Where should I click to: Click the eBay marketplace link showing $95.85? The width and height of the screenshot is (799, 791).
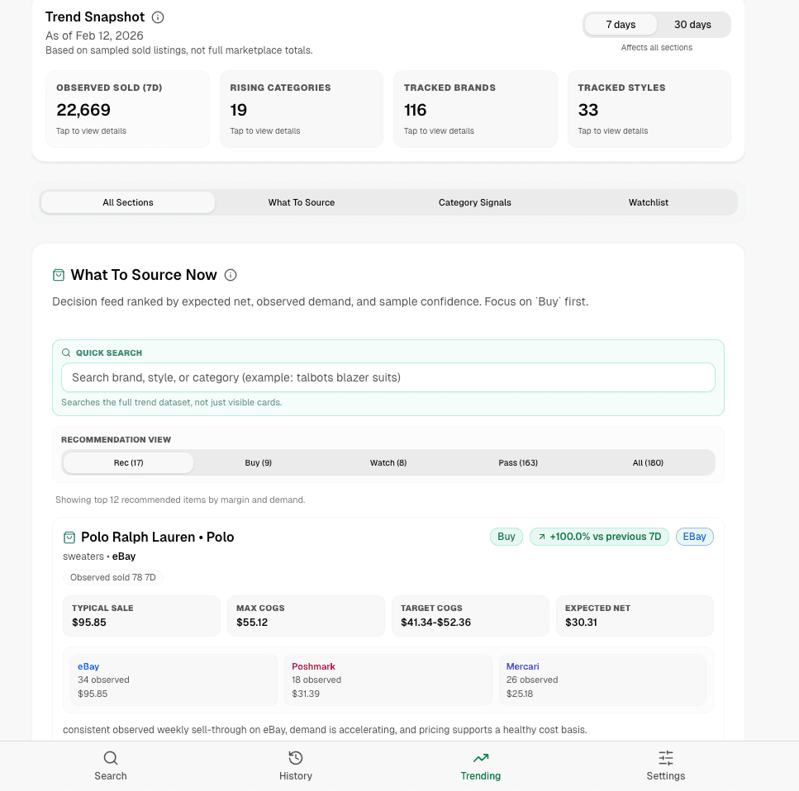(88, 666)
